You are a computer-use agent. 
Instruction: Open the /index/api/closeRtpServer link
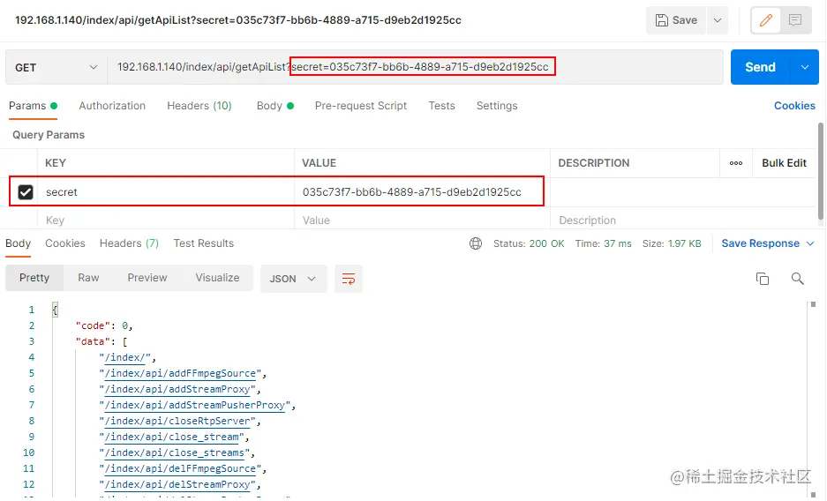coord(177,421)
